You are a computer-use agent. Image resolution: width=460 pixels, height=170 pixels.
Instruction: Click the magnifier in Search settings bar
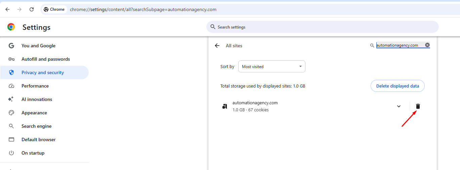click(x=213, y=27)
